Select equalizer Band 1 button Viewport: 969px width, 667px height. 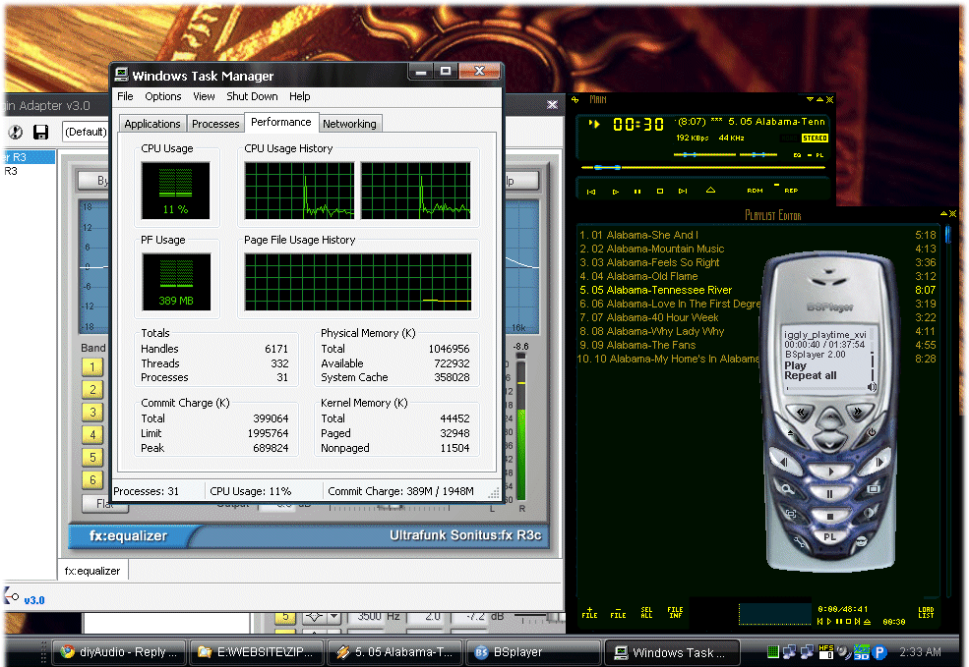click(x=92, y=367)
